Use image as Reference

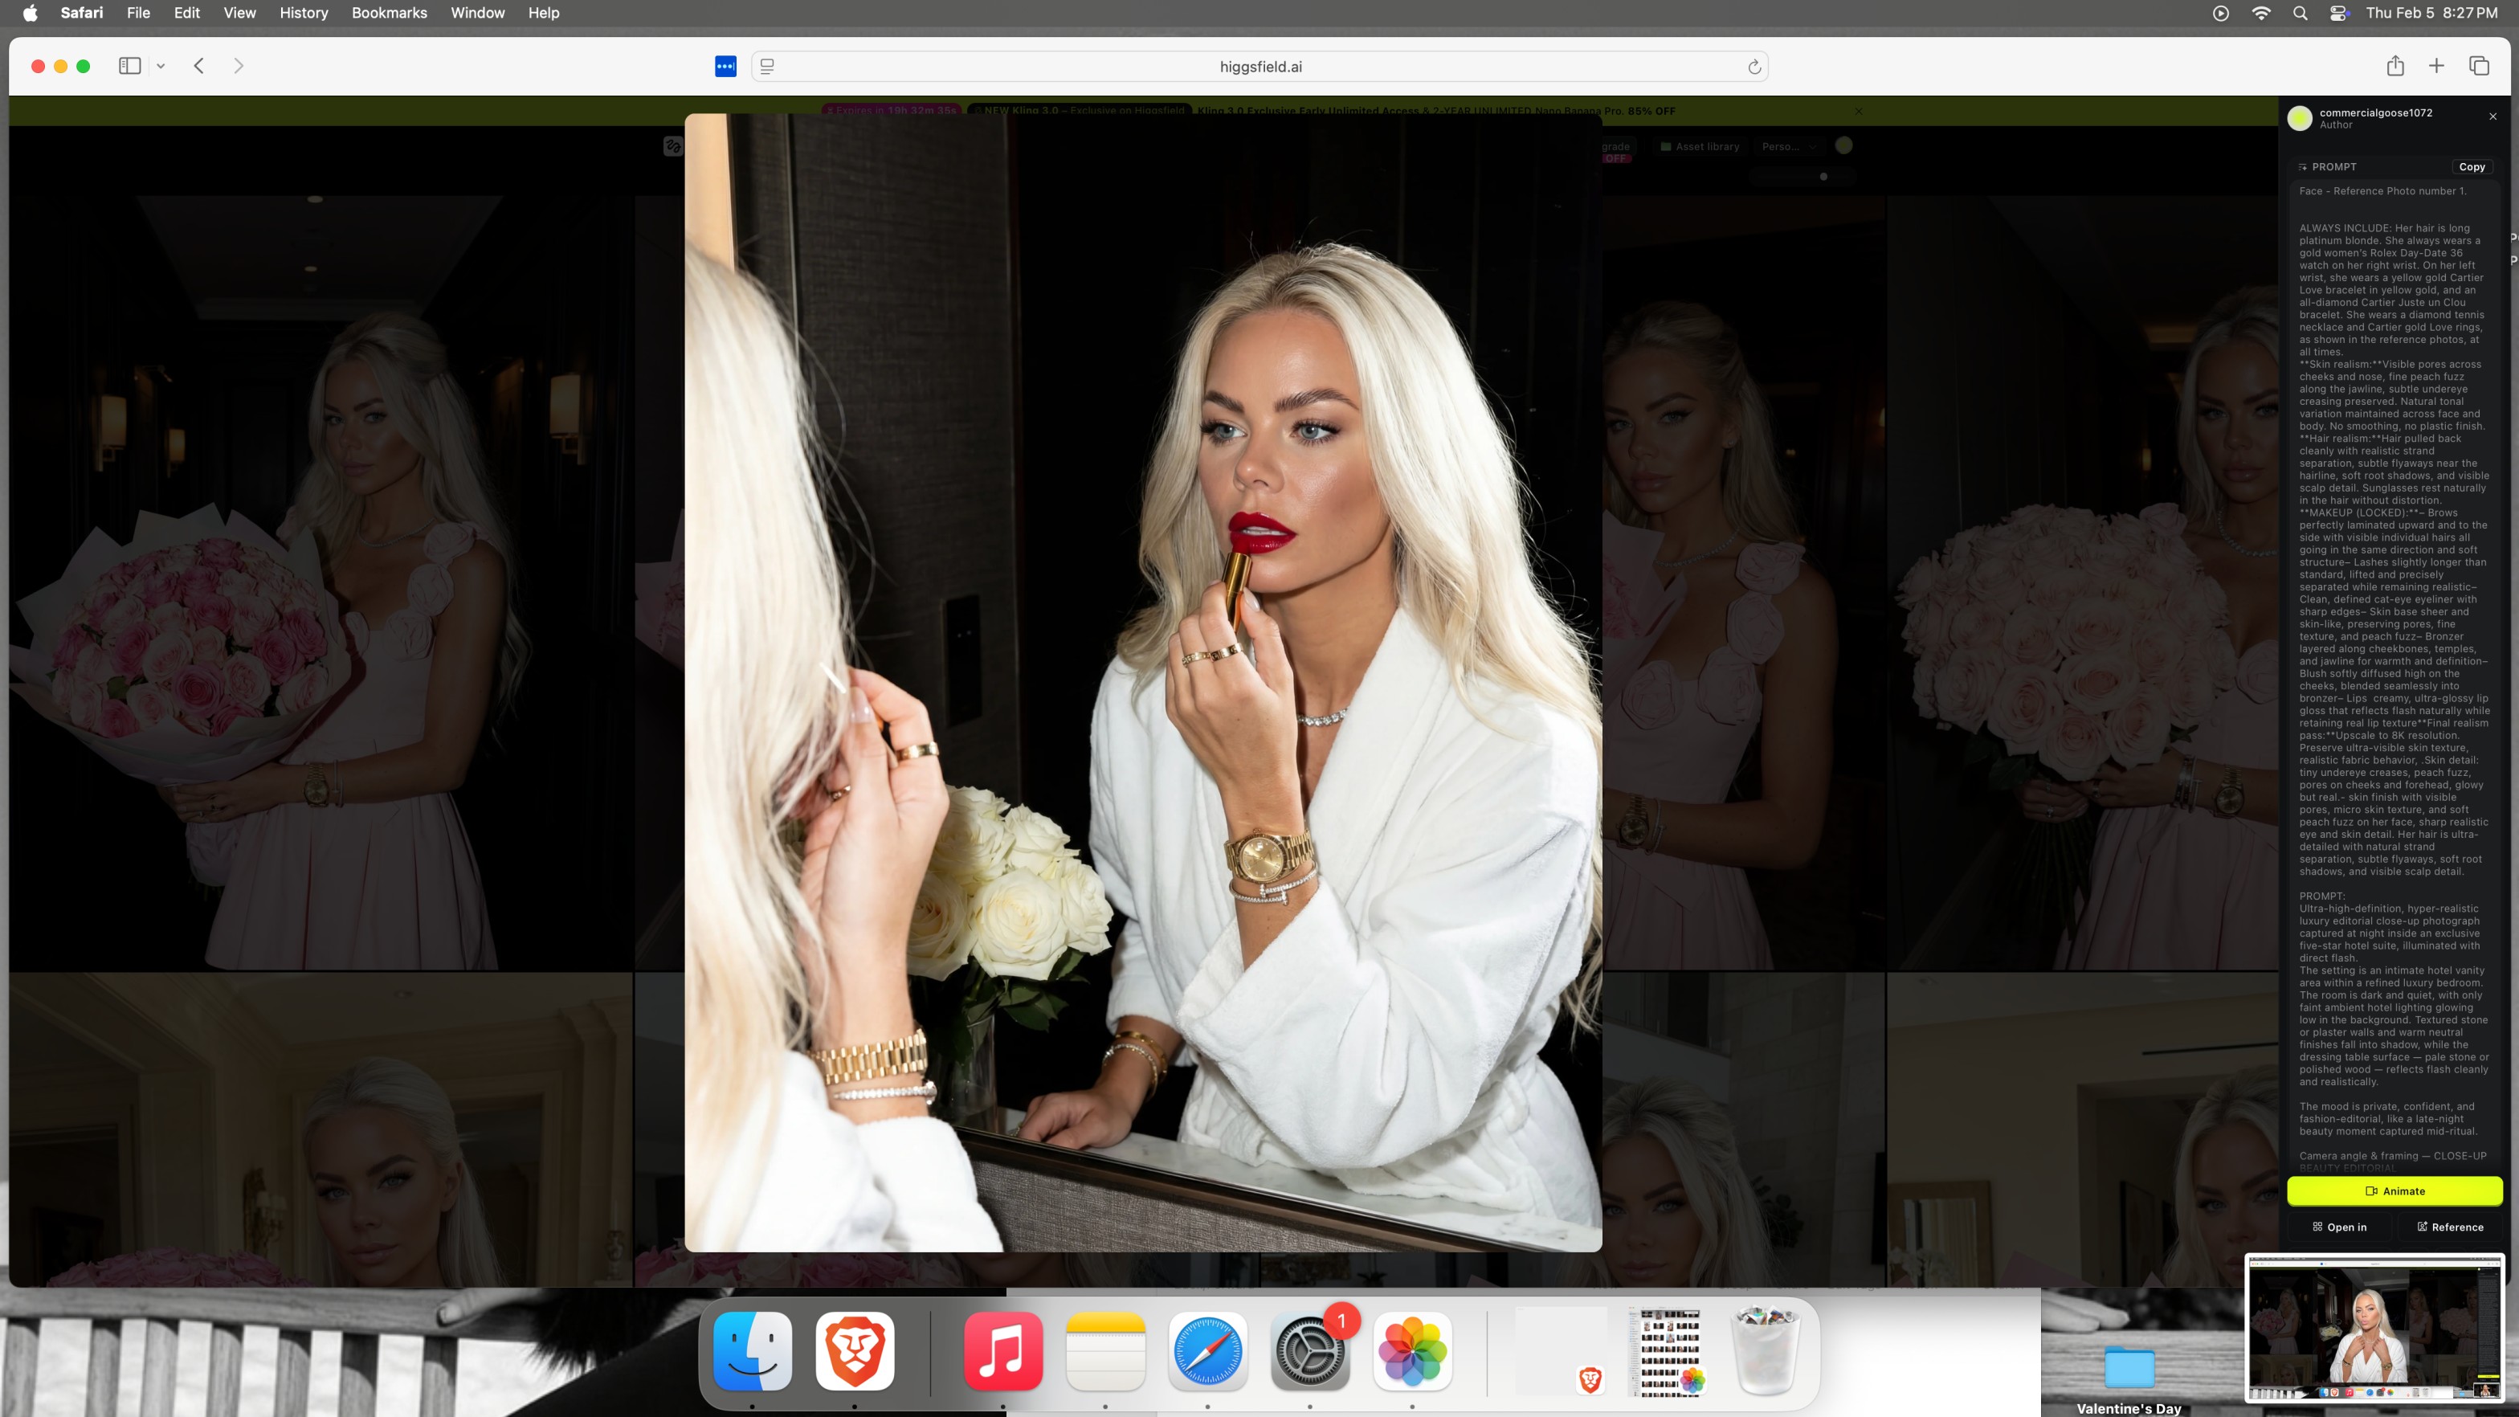pyautogui.click(x=2450, y=1227)
